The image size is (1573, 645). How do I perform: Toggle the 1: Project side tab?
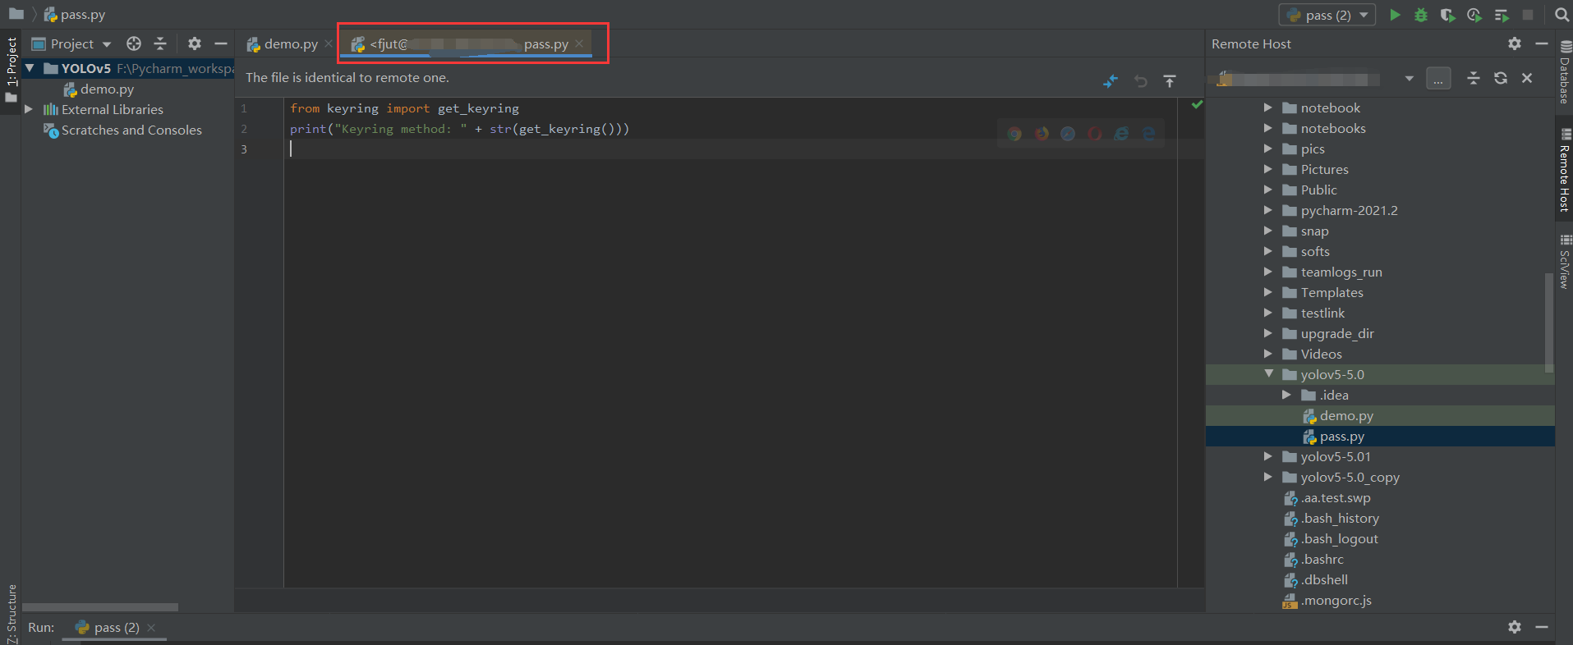click(x=11, y=71)
